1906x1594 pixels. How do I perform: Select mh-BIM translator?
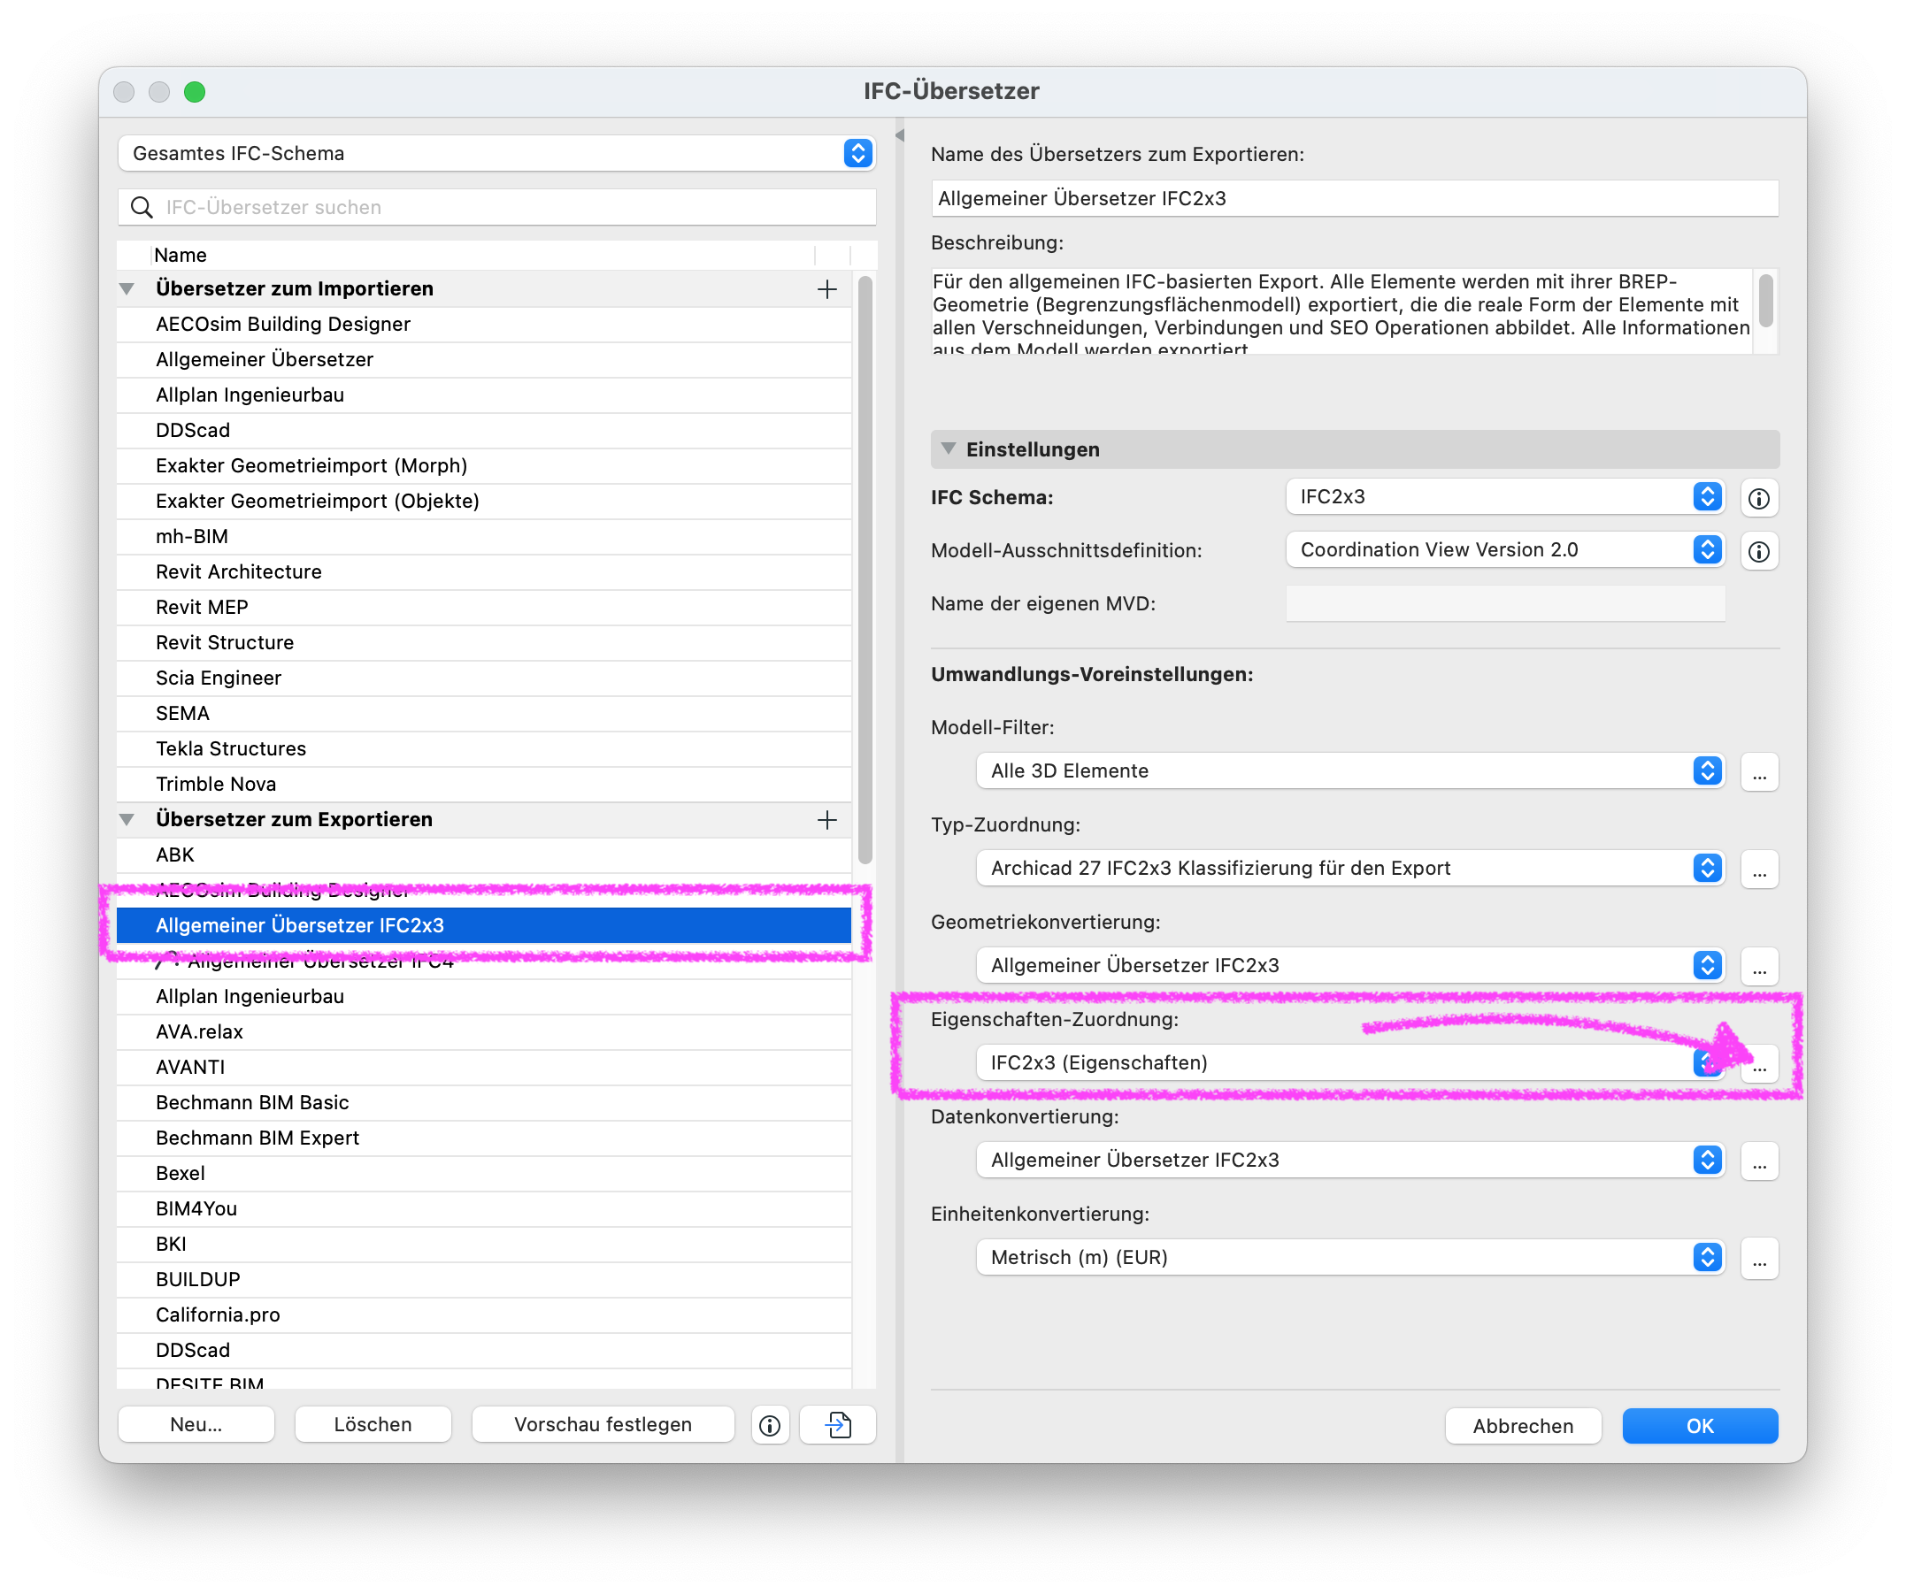tap(484, 537)
